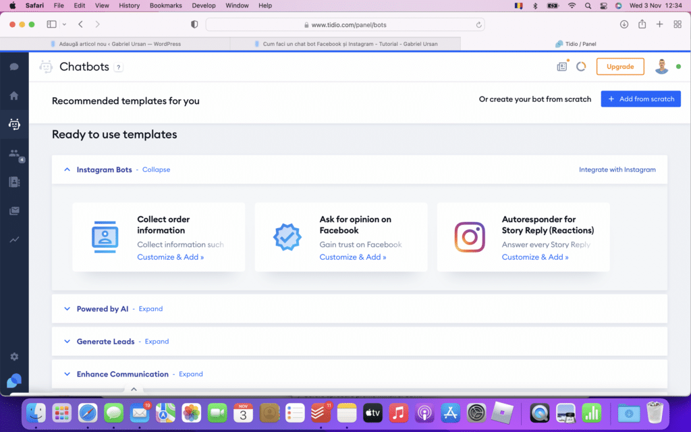Viewport: 691px width, 432px height.
Task: Collapse the Instagram Bots section chevron
Action: (67, 169)
